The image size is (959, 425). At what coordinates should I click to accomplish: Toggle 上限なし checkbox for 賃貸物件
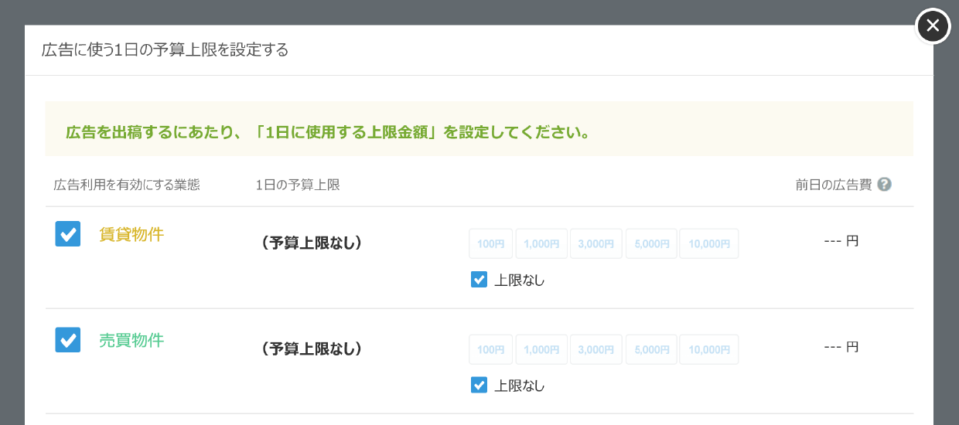tap(479, 280)
